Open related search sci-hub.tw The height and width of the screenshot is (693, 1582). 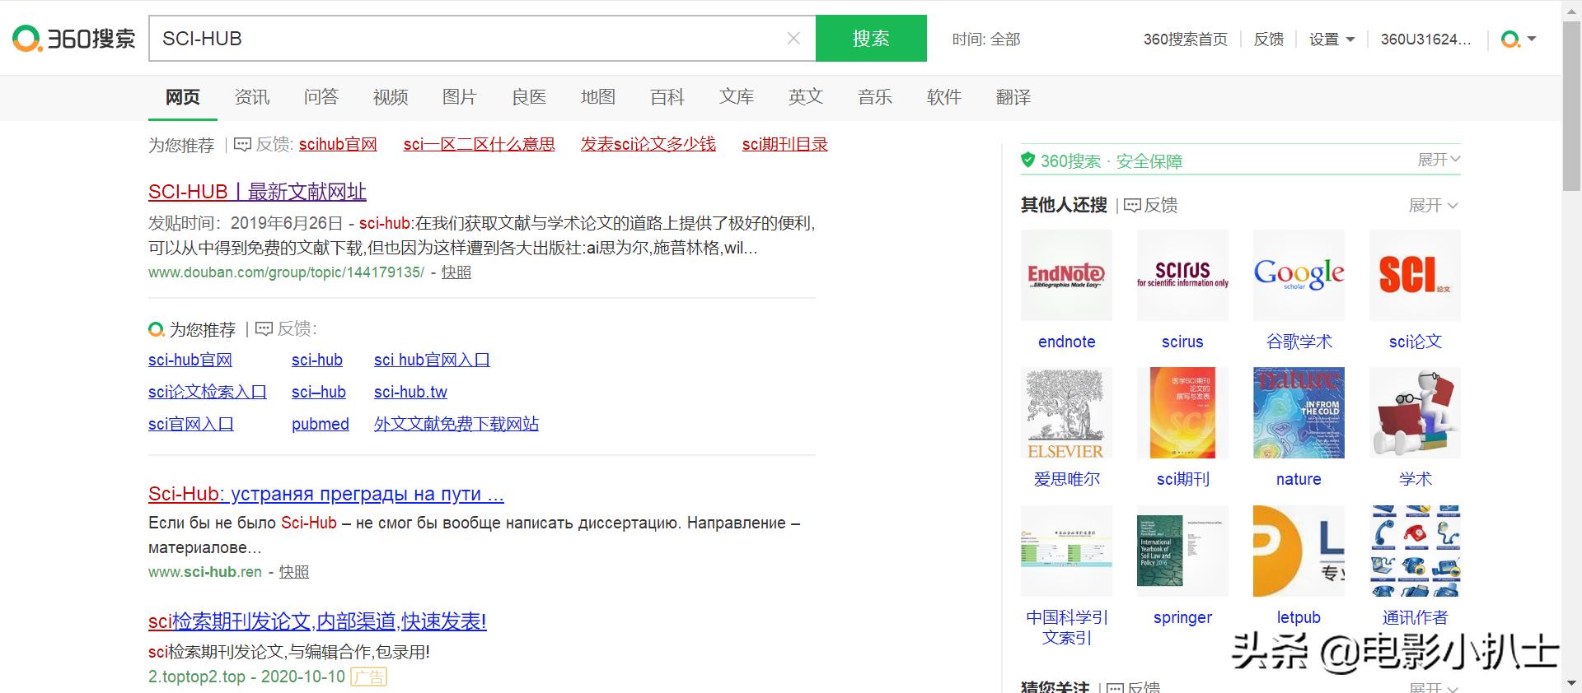coord(410,392)
